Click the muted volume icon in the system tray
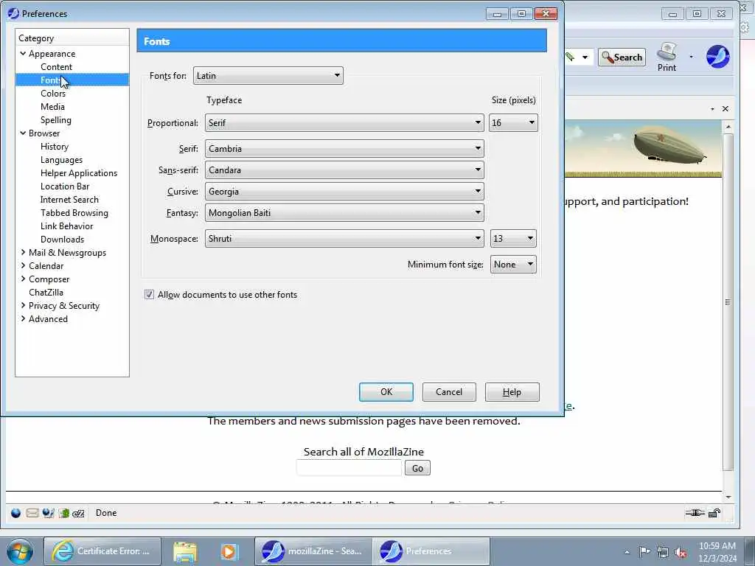 point(681,552)
